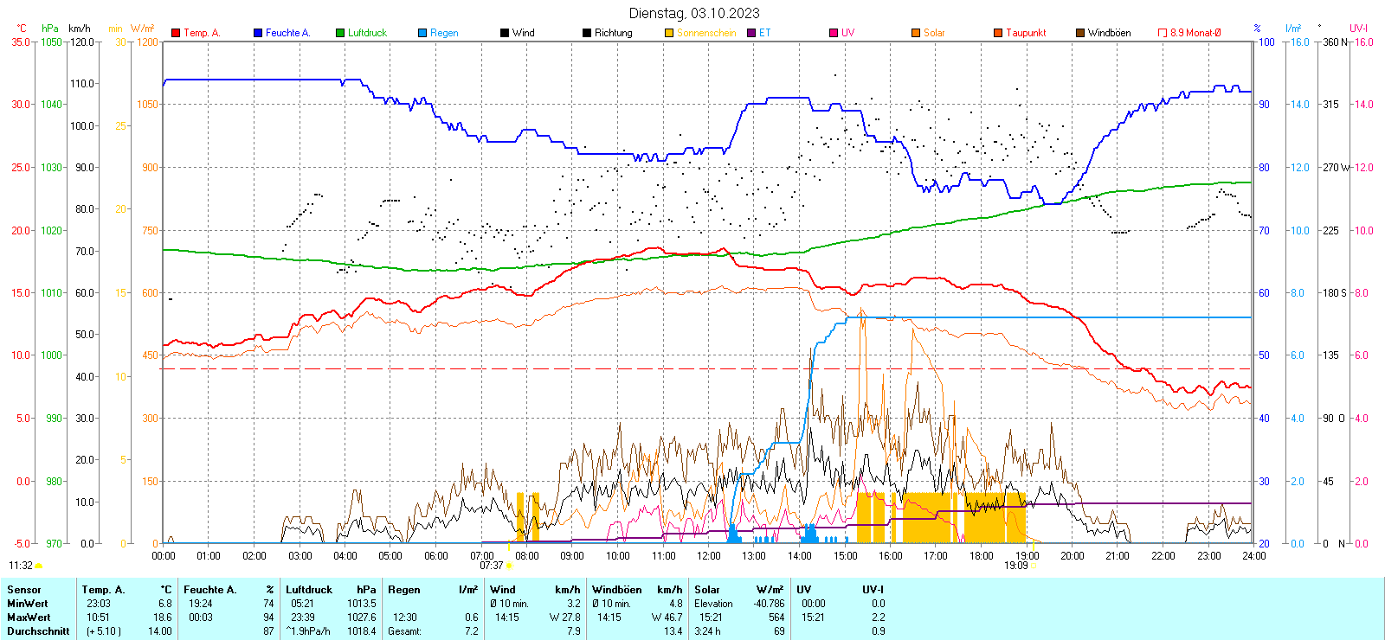The image size is (1385, 640).
Task: Click the yellow Sonnenschein legend square
Action: coord(669,33)
